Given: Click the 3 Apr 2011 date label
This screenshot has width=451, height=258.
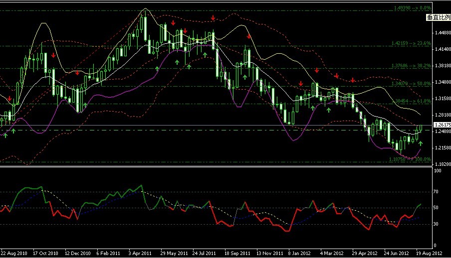Looking at the screenshot, I should (x=140, y=254).
